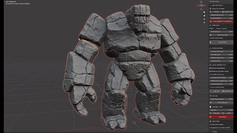Click the zoom magnifier viewport icon
Viewport: 237px width, 133px height.
click(204, 12)
